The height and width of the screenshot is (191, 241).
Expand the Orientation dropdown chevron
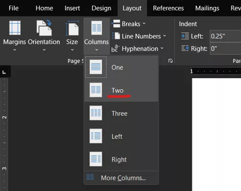(x=44, y=50)
